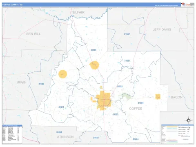Click the compass rose icon

click(x=189, y=120)
